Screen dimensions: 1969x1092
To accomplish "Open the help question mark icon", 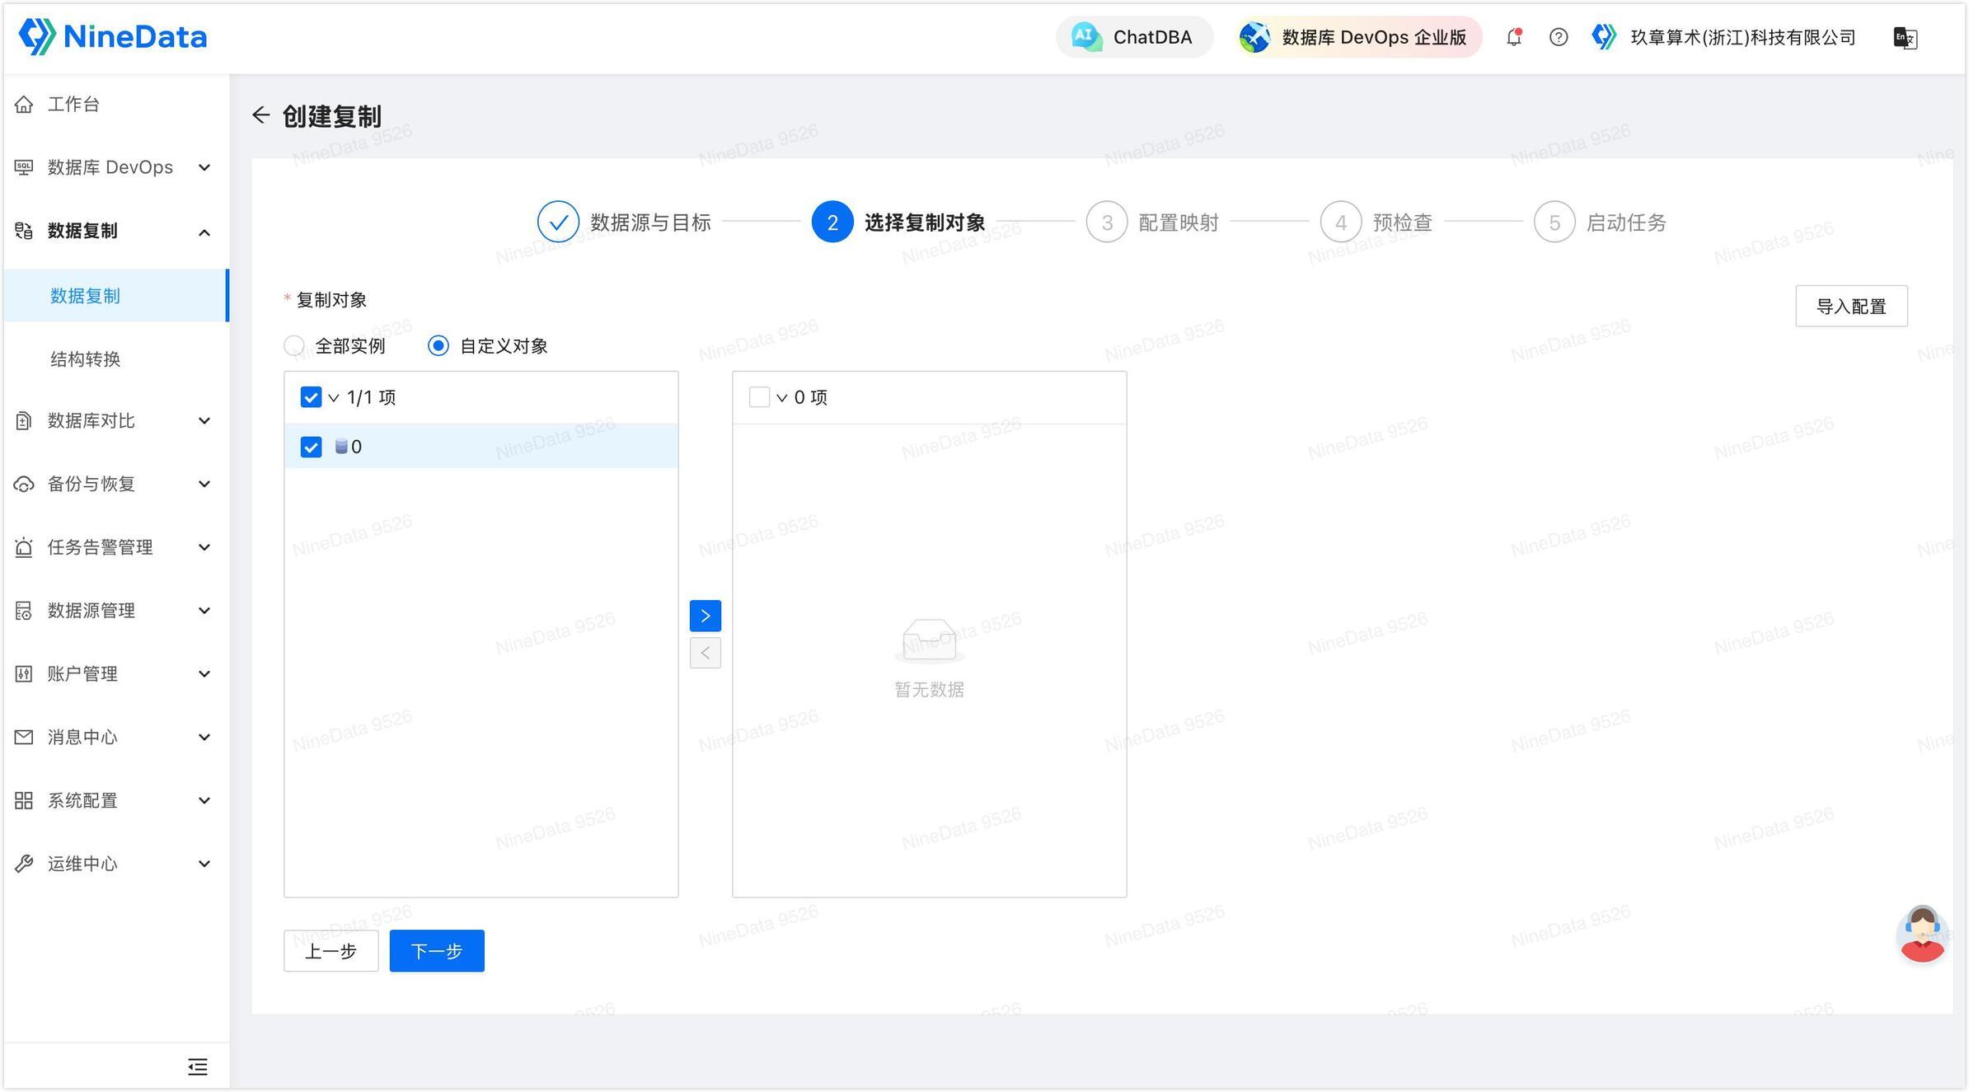I will click(x=1558, y=37).
